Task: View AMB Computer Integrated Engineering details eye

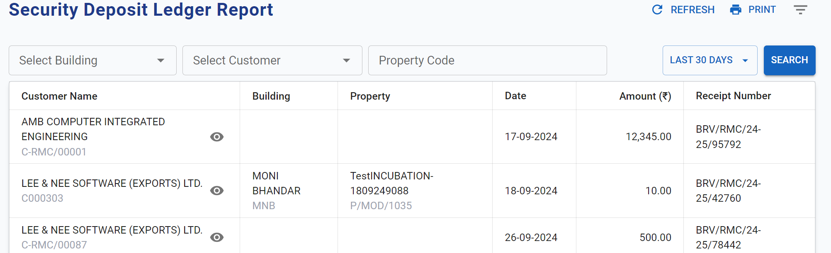Action: [x=217, y=137]
